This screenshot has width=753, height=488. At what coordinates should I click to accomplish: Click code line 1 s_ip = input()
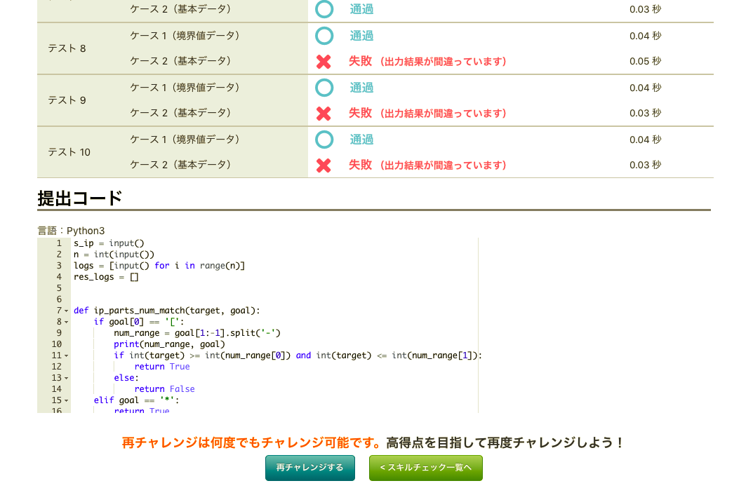(109, 243)
